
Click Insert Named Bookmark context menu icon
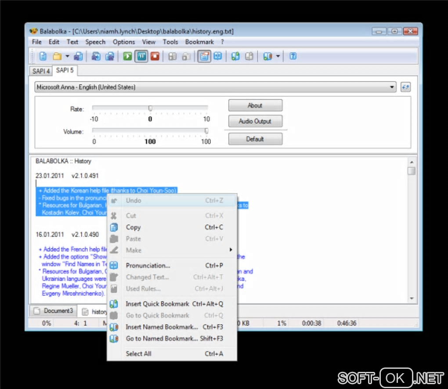pos(114,327)
